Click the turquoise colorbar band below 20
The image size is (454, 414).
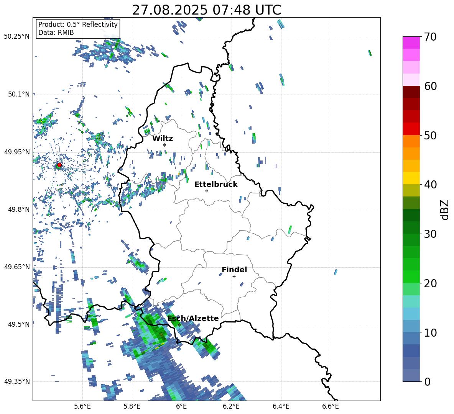(x=411, y=301)
